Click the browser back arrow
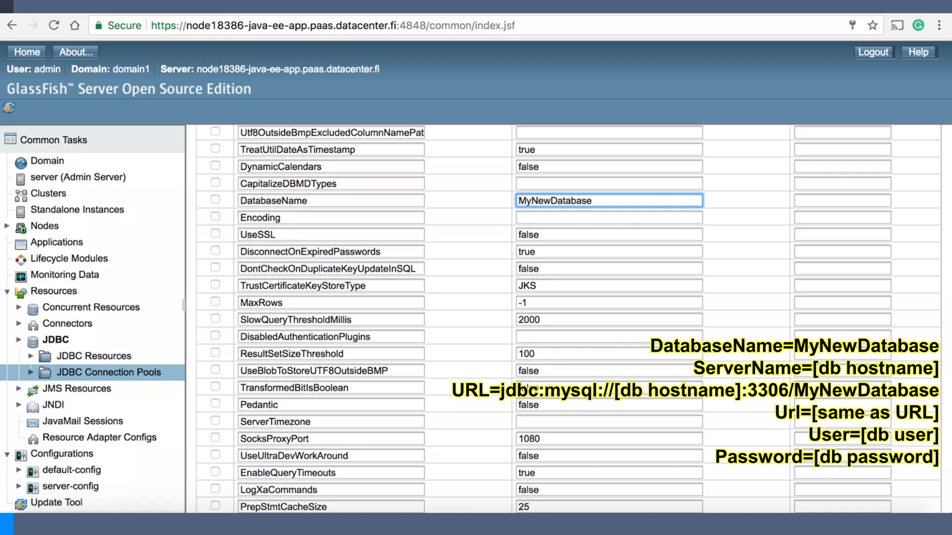Screen dimensions: 952x535 pos(12,25)
